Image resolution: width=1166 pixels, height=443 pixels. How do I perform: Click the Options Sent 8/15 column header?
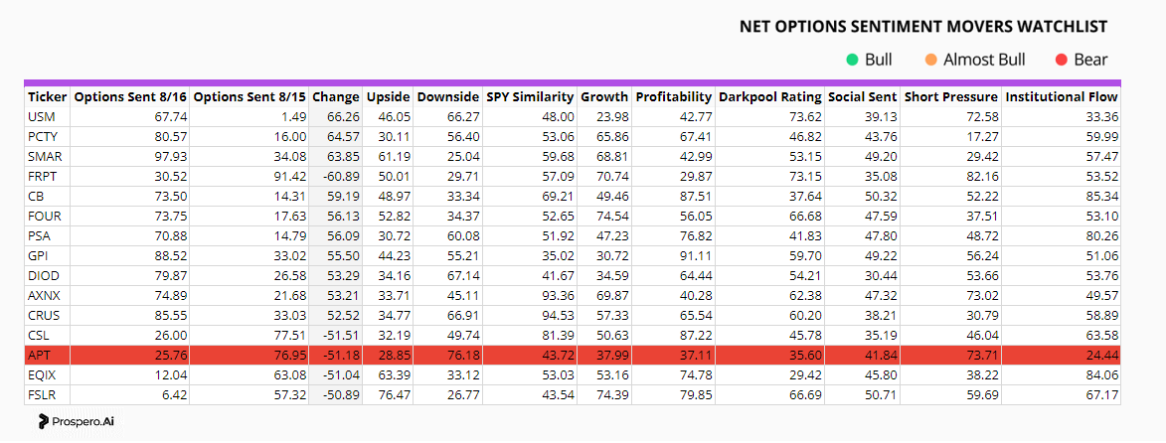tap(250, 97)
